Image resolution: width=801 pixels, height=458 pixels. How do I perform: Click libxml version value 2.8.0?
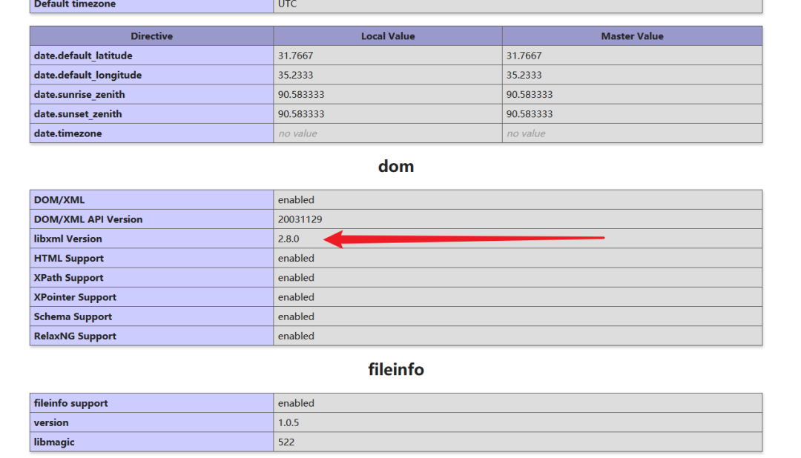[x=289, y=239]
